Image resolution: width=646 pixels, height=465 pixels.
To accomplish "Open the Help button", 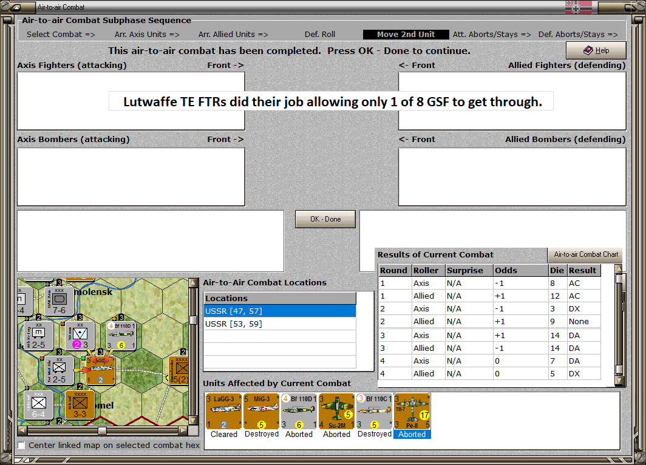I will click(596, 50).
